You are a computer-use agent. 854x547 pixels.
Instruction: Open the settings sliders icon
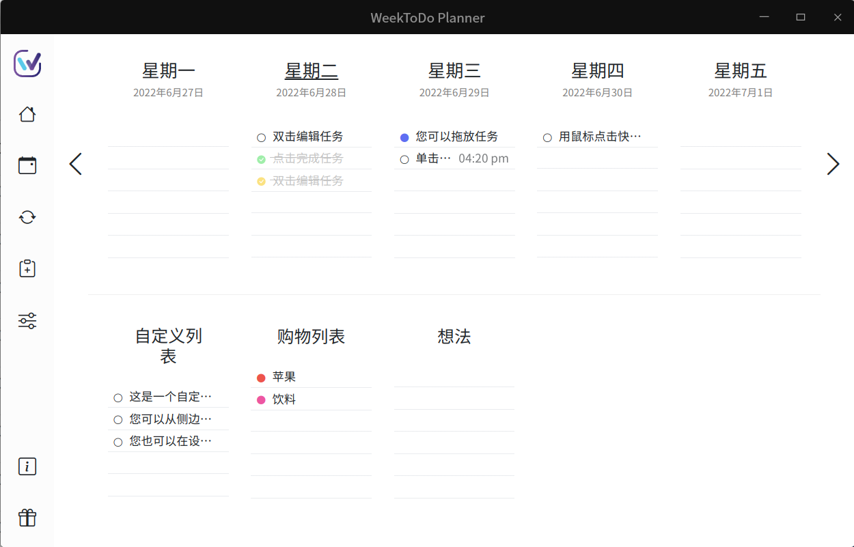27,320
